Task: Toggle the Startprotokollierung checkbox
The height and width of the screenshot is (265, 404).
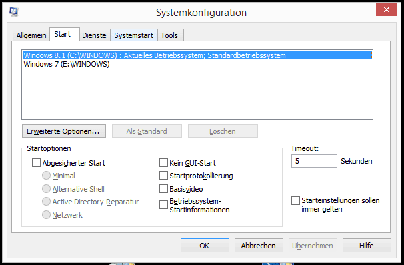Action: [x=163, y=176]
